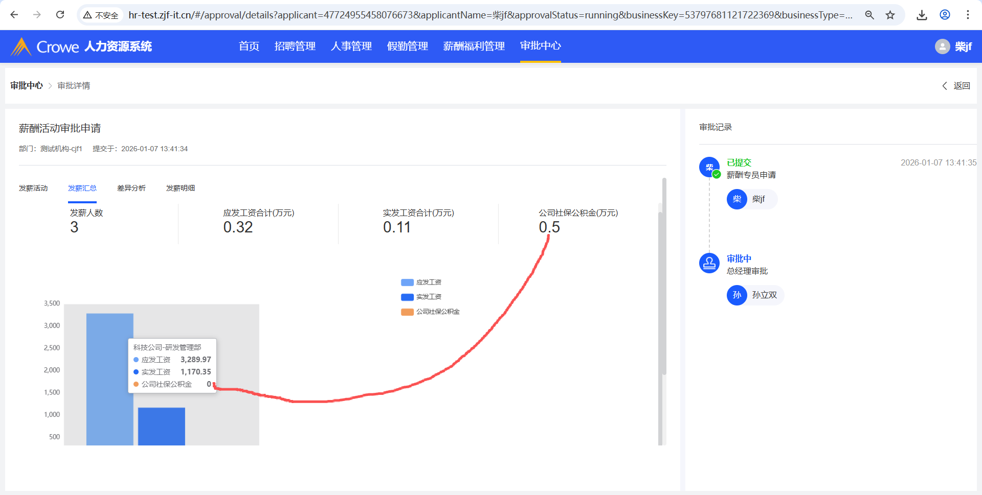
Task: Click the user avatar icon beside 柴jf
Action: click(x=942, y=46)
